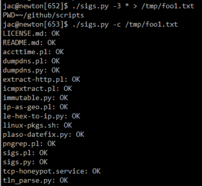This screenshot has height=186, width=202.
Task: Click the linux-pkgs.sh: OK line
Action: point(37,126)
